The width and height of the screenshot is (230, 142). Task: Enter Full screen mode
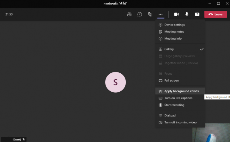180,80
